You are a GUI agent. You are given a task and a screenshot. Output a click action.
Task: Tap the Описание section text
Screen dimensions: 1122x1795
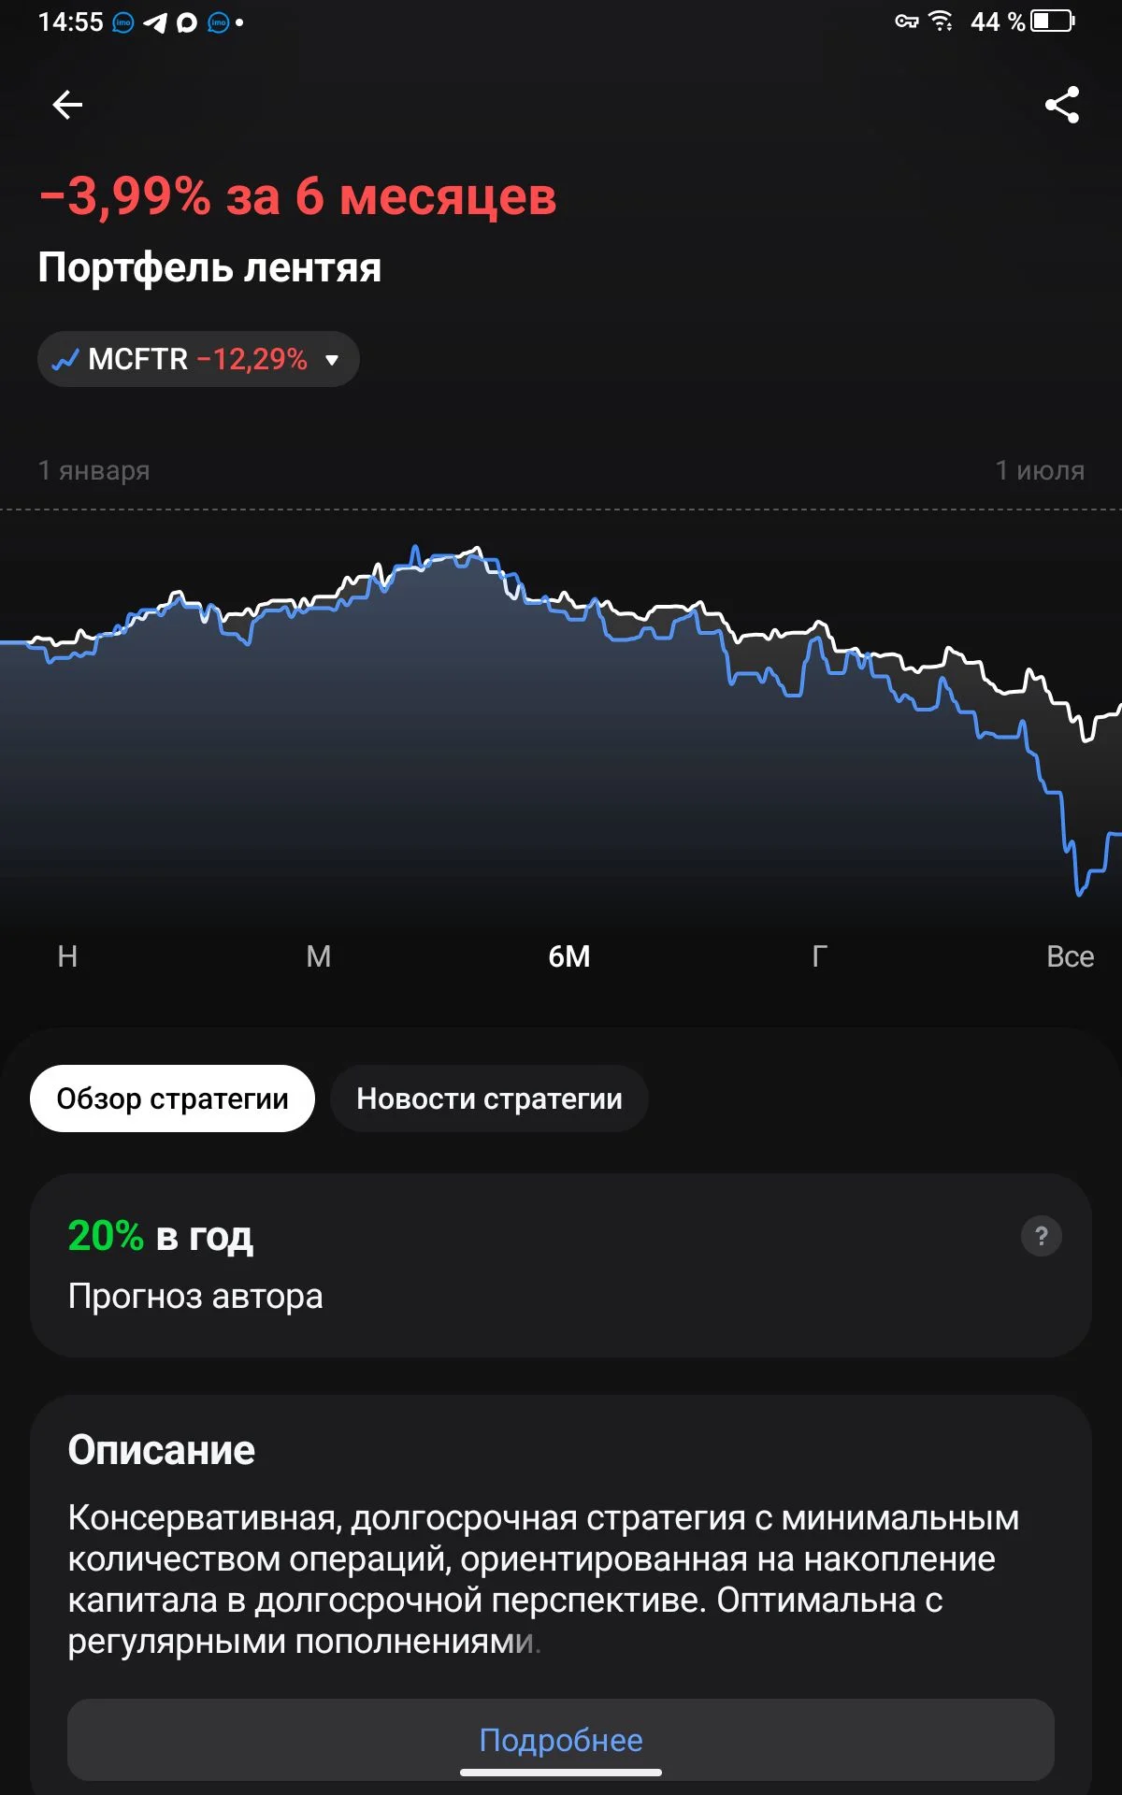coord(543,1579)
